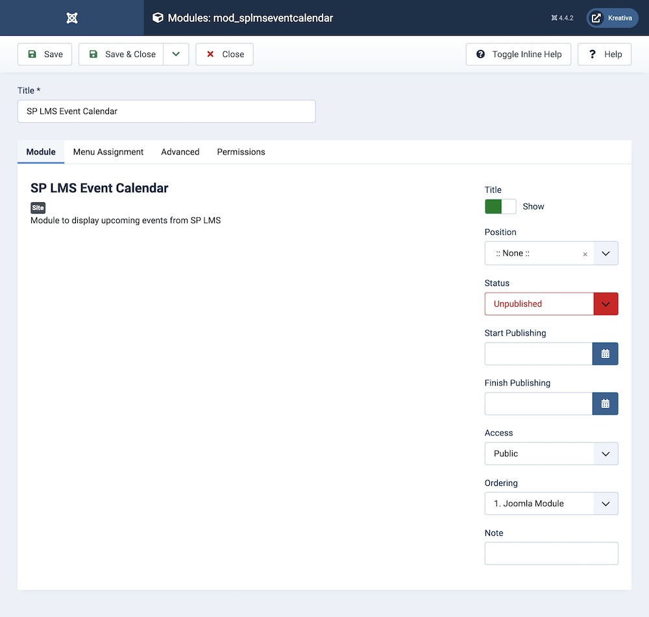This screenshot has width=649, height=617.
Task: Open the Finish Publishing calendar picker
Action: (x=605, y=404)
